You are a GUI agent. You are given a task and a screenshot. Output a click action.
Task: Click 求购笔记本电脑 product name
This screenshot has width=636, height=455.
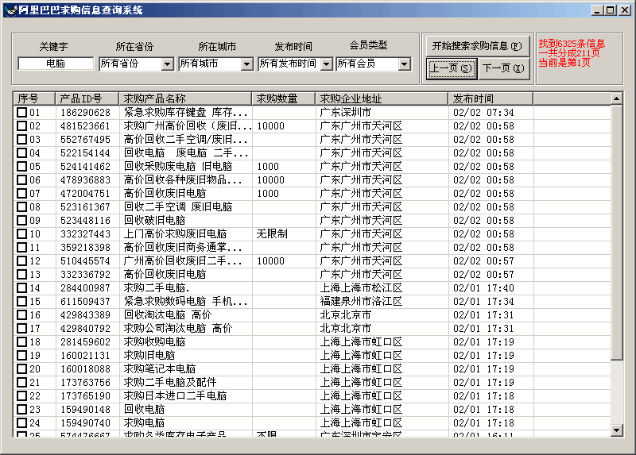pos(160,369)
